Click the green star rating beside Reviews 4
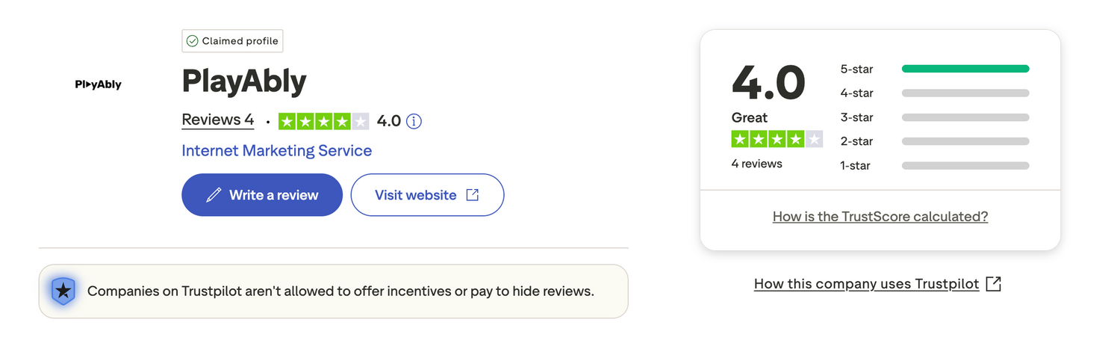Image resolution: width=1120 pixels, height=343 pixels. [x=323, y=121]
